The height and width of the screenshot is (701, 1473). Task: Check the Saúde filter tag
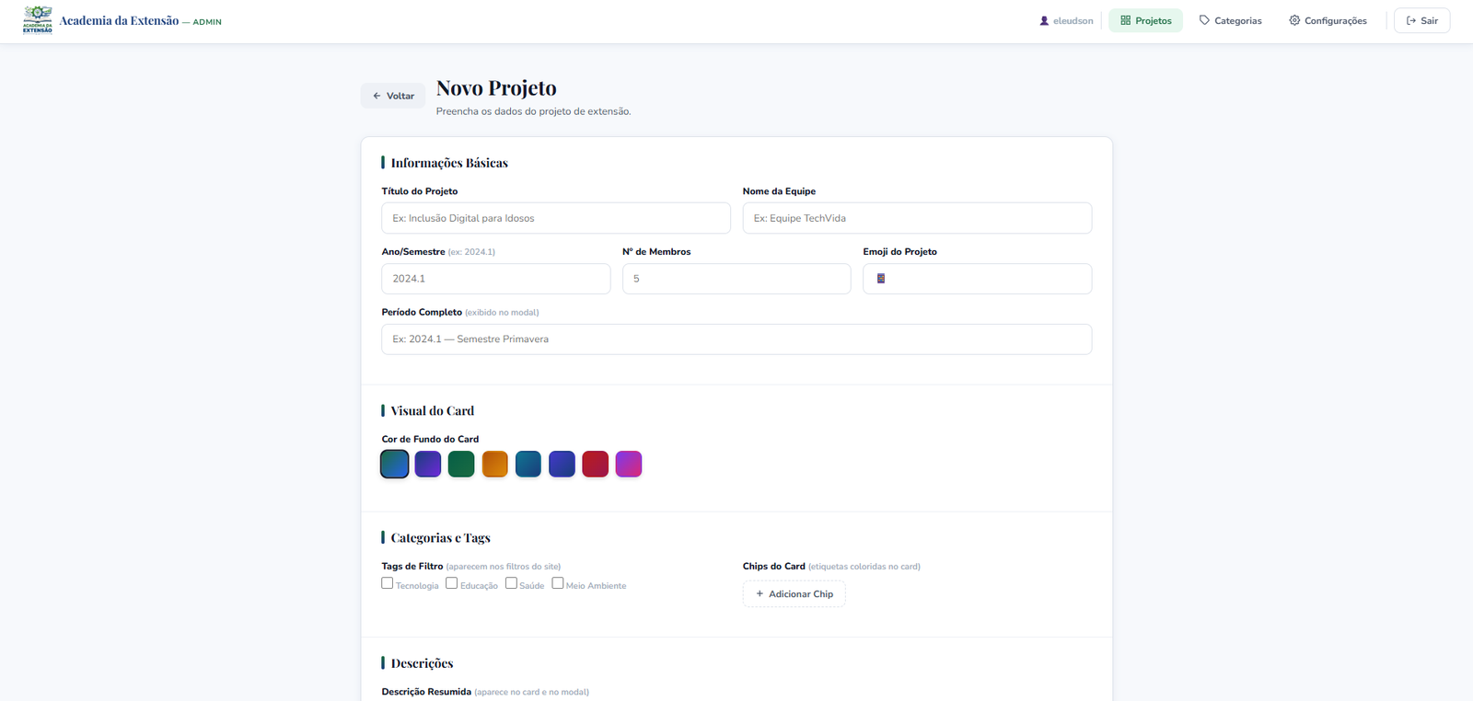(511, 583)
